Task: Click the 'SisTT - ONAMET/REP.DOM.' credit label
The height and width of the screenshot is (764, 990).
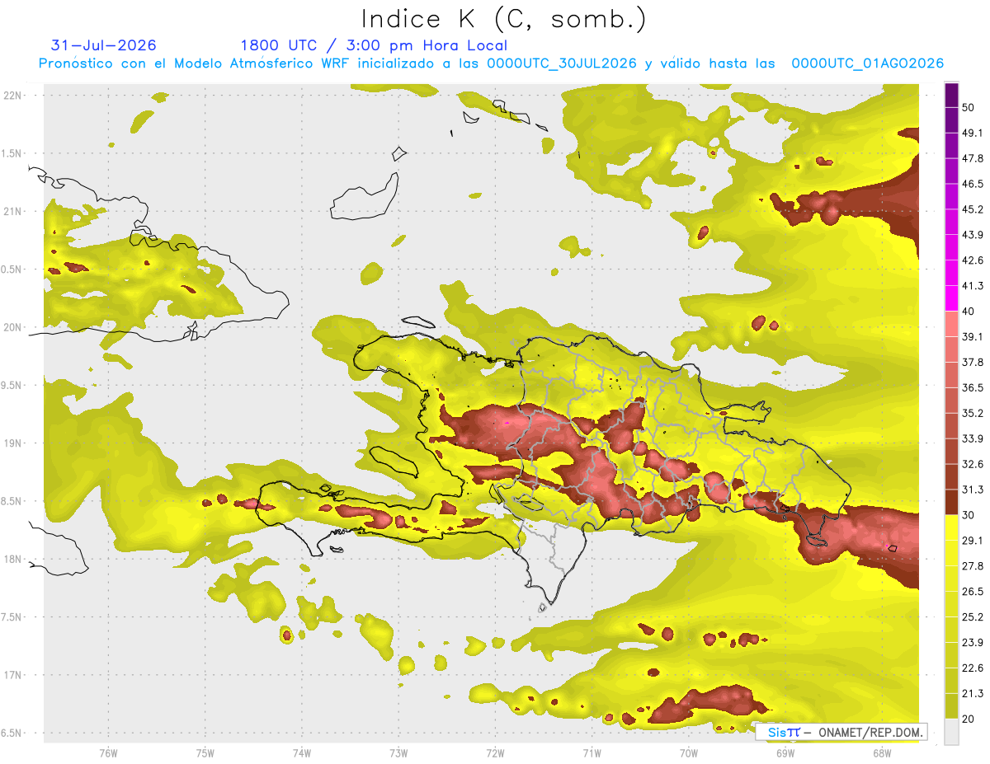Action: [x=841, y=732]
